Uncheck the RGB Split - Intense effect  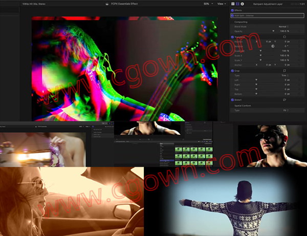tap(233, 15)
